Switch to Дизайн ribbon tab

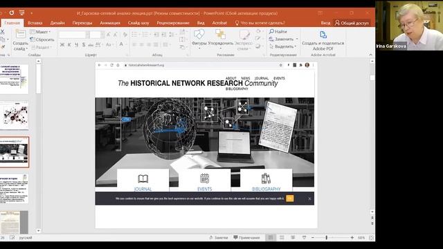tap(57, 23)
